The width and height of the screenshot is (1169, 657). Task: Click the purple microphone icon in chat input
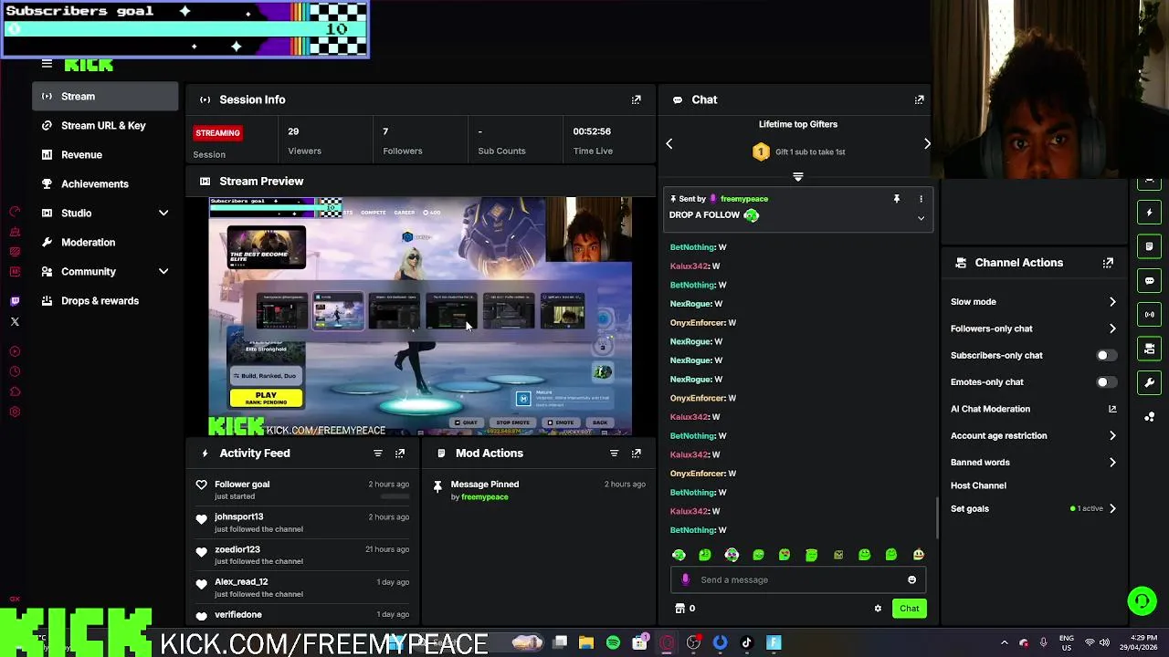point(686,579)
